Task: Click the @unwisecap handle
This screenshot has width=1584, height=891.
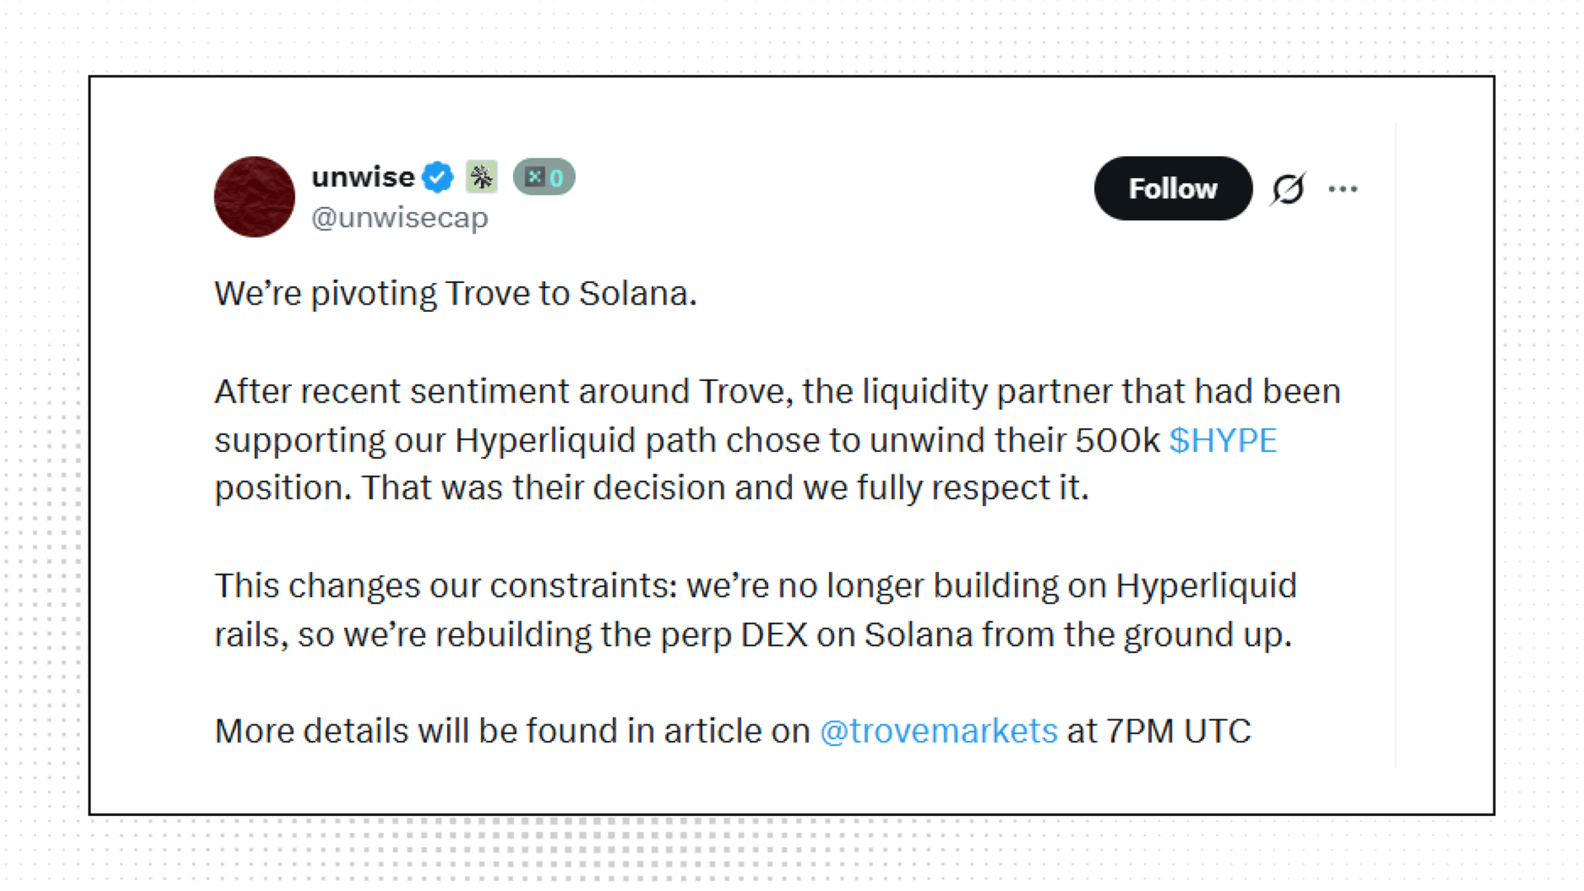Action: [x=400, y=218]
